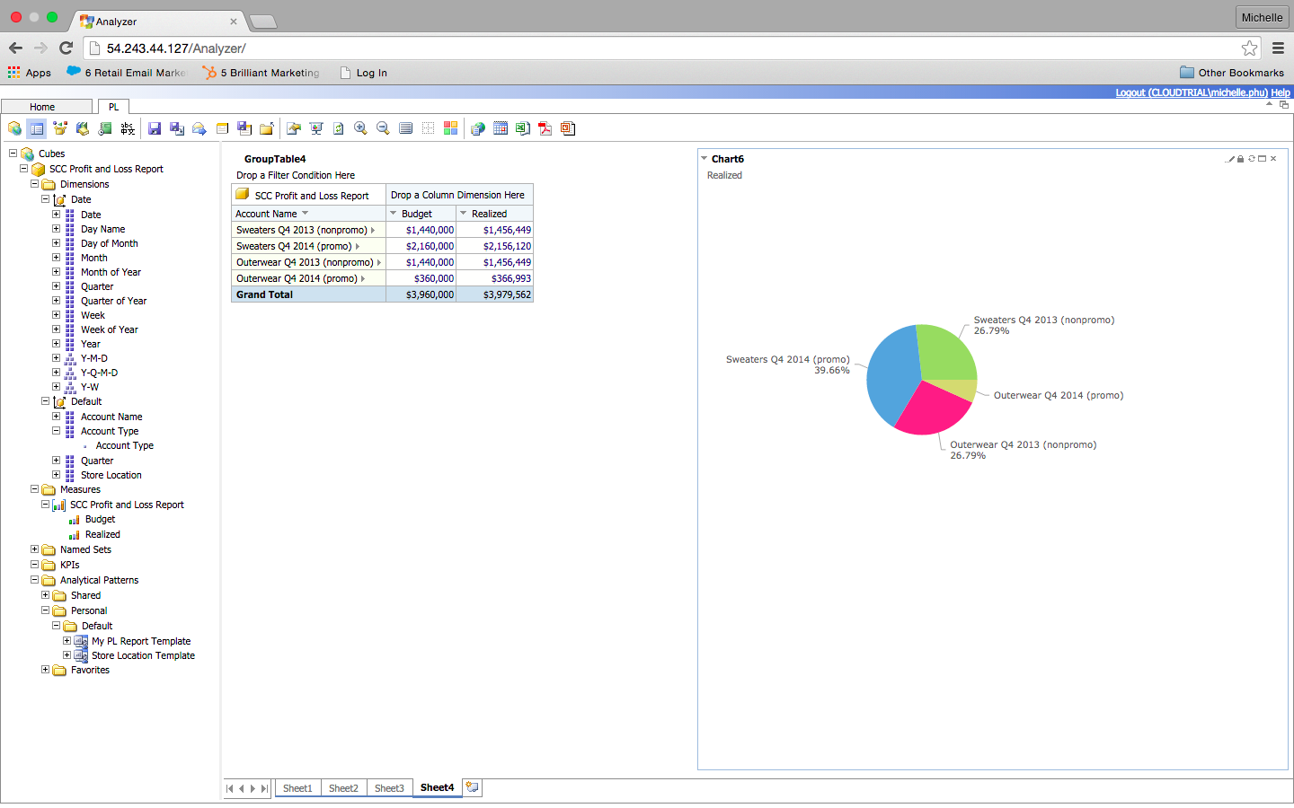Collapse the Cubes tree root node
The height and width of the screenshot is (808, 1294).
(13, 154)
